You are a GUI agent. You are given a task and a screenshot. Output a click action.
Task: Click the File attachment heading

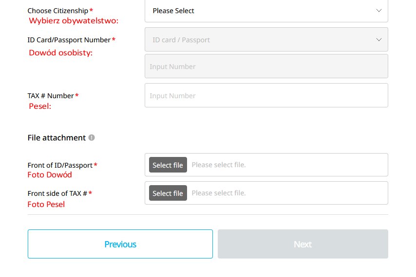[x=57, y=138]
